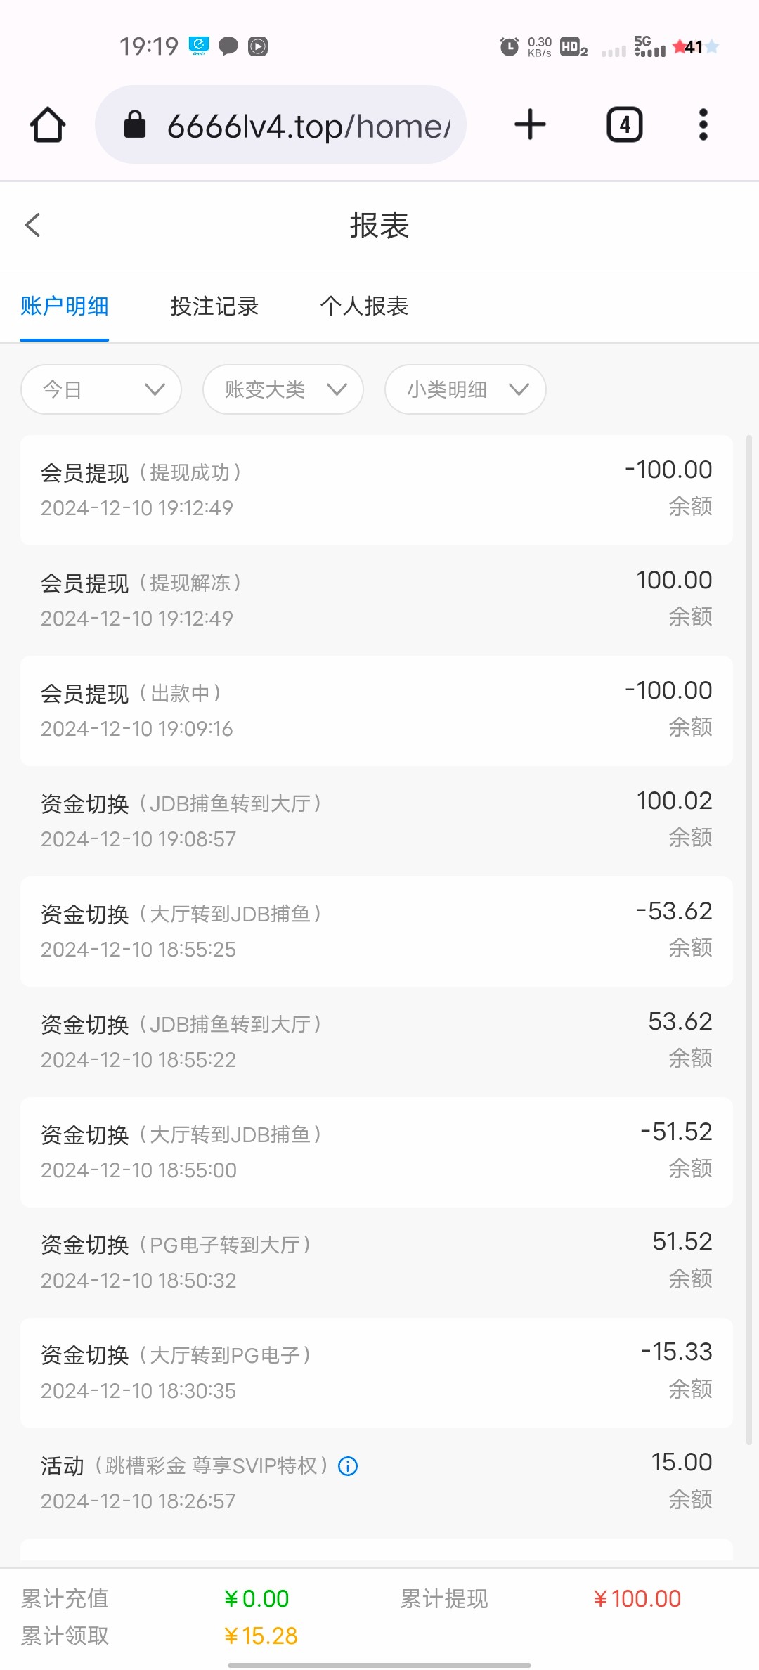
Task: Go back using the left arrow
Action: pyautogui.click(x=32, y=225)
